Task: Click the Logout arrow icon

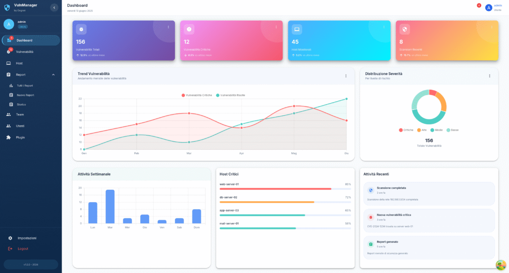Action: [10, 249]
